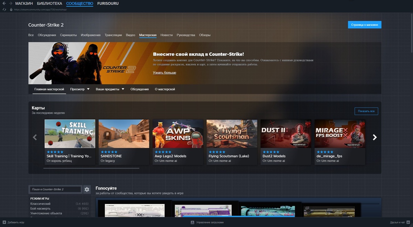Expand the Просмотр dropdown
The width and height of the screenshot is (413, 227).
(x=80, y=89)
